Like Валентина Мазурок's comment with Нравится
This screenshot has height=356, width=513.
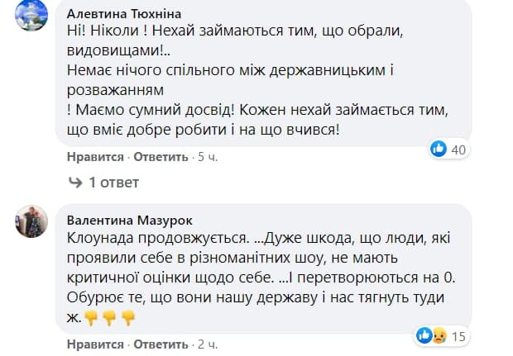coord(94,343)
